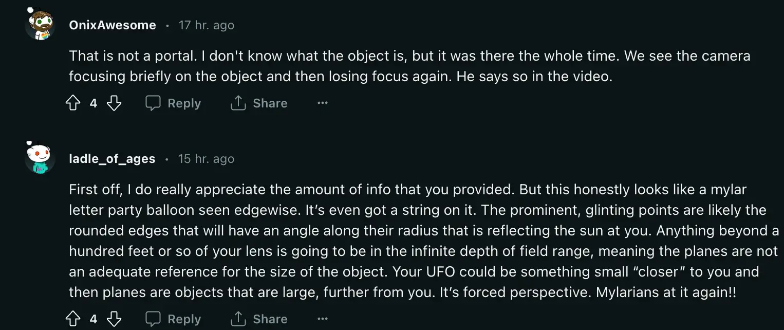Click vote count on ladle_of_ages' comment
The image size is (784, 330).
[93, 319]
